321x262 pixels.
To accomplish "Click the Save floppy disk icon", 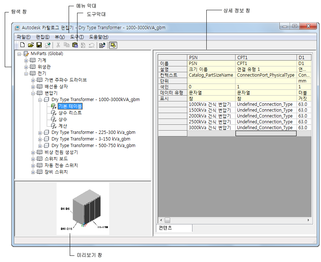I will [x=39, y=45].
